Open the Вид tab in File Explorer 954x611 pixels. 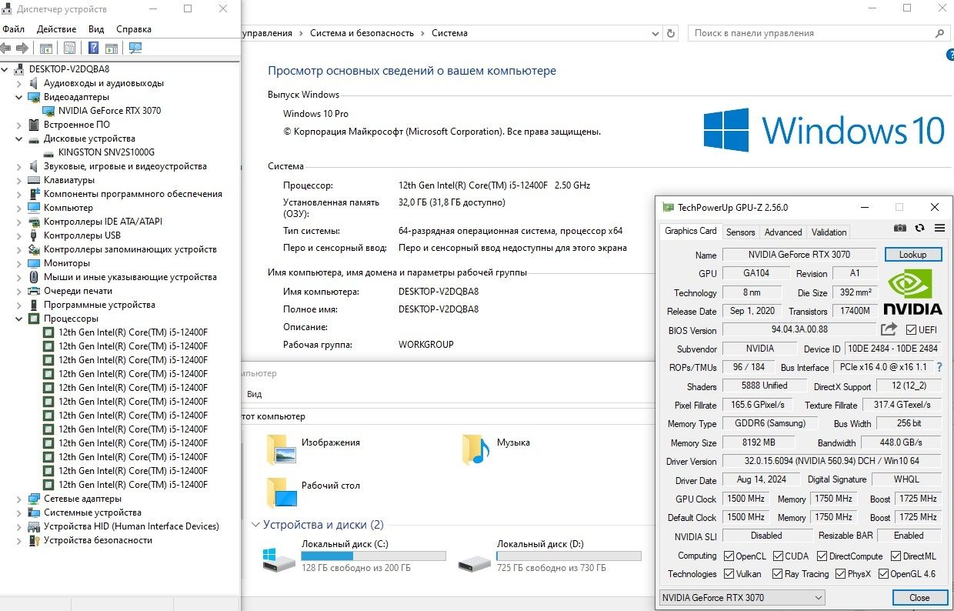point(255,394)
